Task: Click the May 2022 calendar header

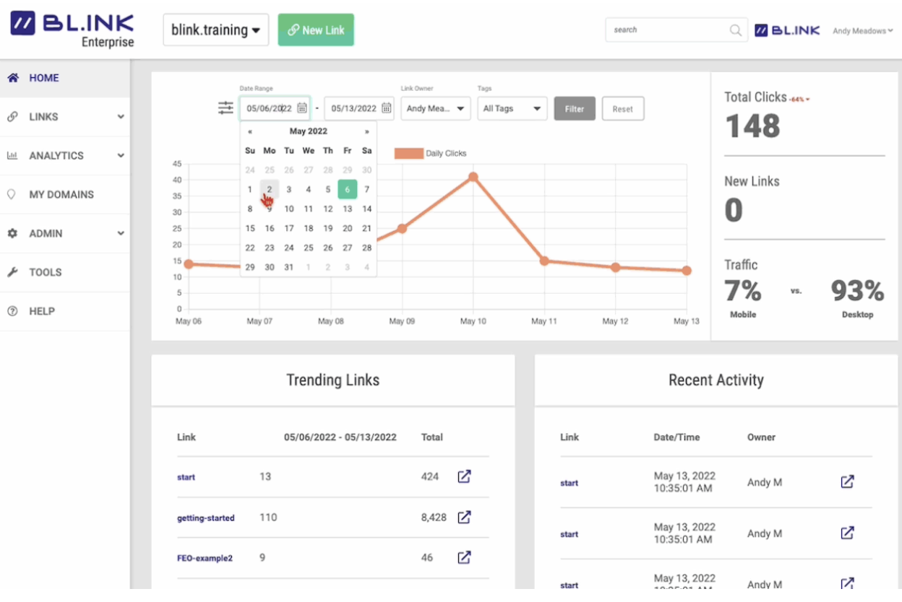Action: [x=309, y=131]
